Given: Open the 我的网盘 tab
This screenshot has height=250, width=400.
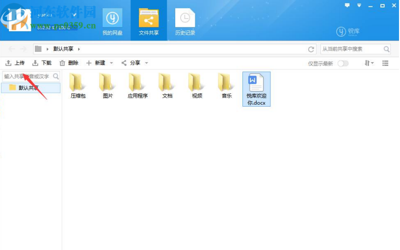Looking at the screenshot, I should click(112, 22).
